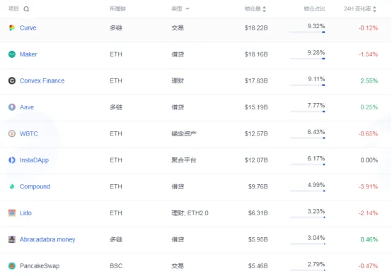Expand the 类型 filter dropdown chevron
The height and width of the screenshot is (276, 392).
188,8
